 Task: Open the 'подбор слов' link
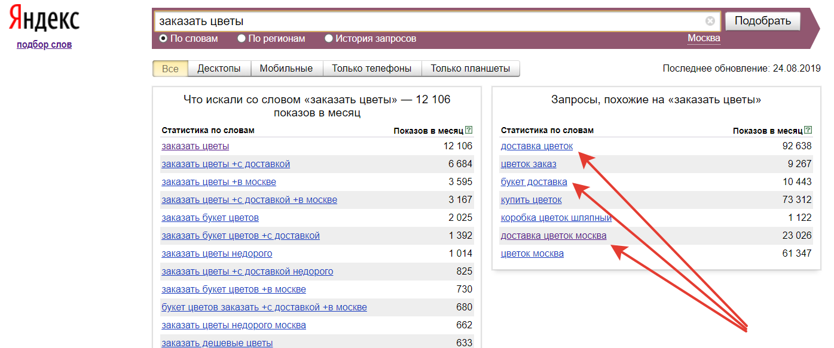[x=44, y=44]
